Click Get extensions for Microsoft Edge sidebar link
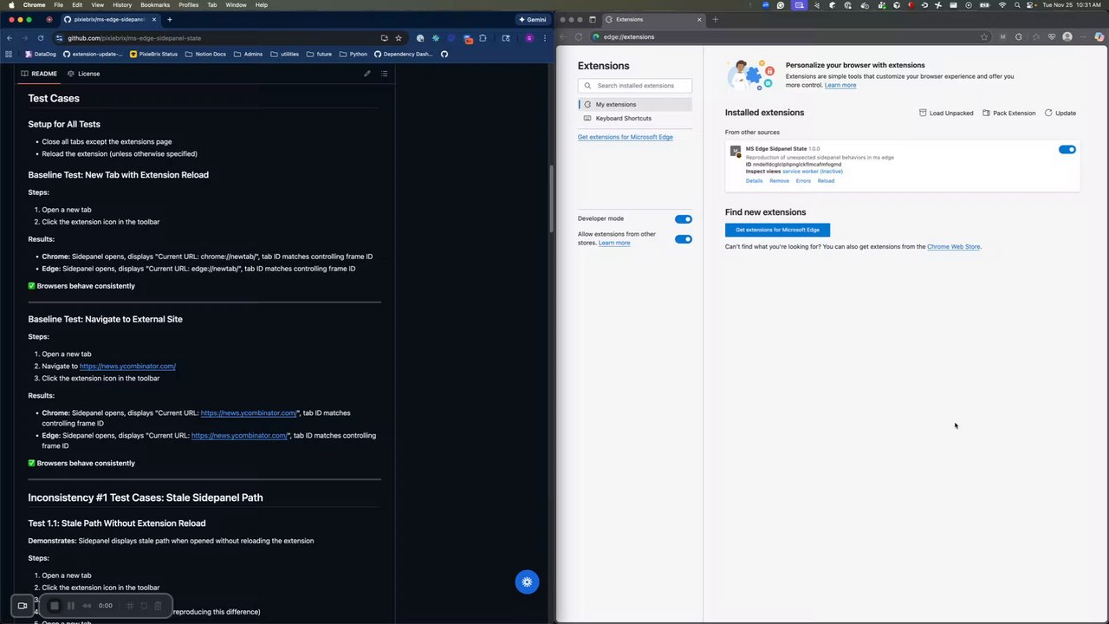The width and height of the screenshot is (1109, 624). [626, 137]
